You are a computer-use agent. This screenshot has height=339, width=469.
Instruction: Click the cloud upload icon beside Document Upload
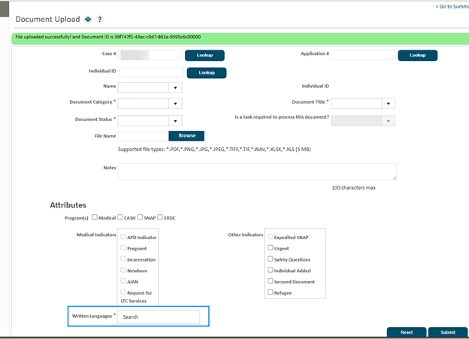click(x=88, y=20)
